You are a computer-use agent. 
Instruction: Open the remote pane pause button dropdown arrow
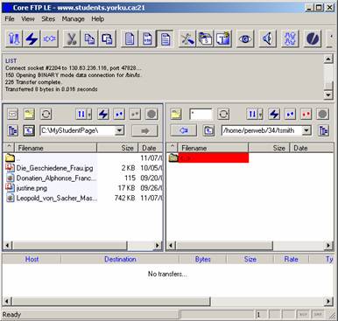click(261, 114)
